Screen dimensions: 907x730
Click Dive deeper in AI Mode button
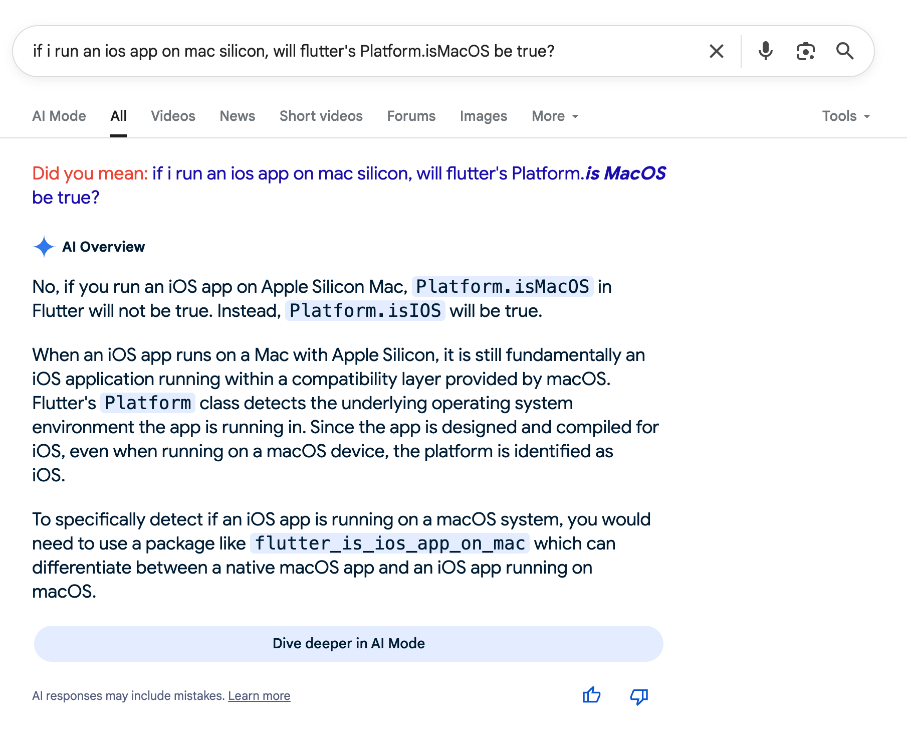tap(349, 643)
